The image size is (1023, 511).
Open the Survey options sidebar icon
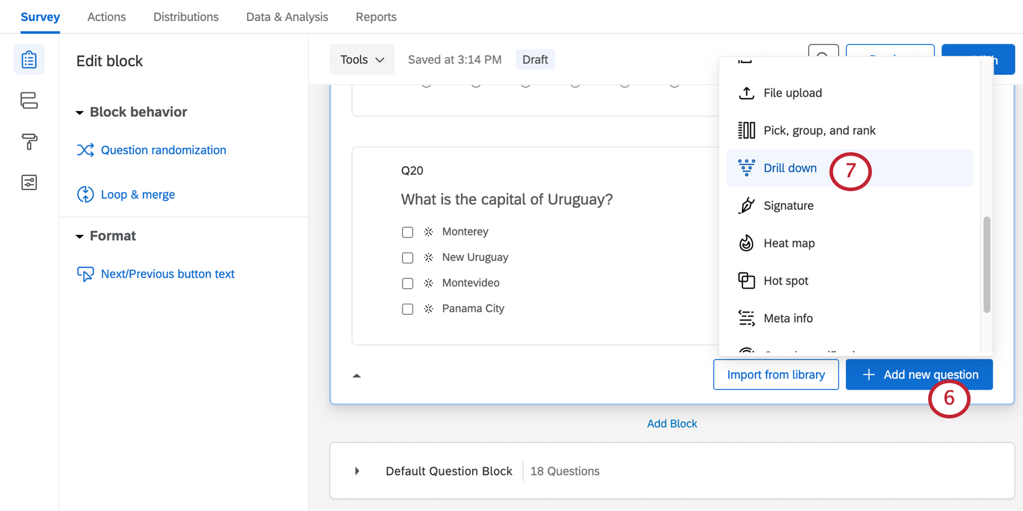(29, 182)
